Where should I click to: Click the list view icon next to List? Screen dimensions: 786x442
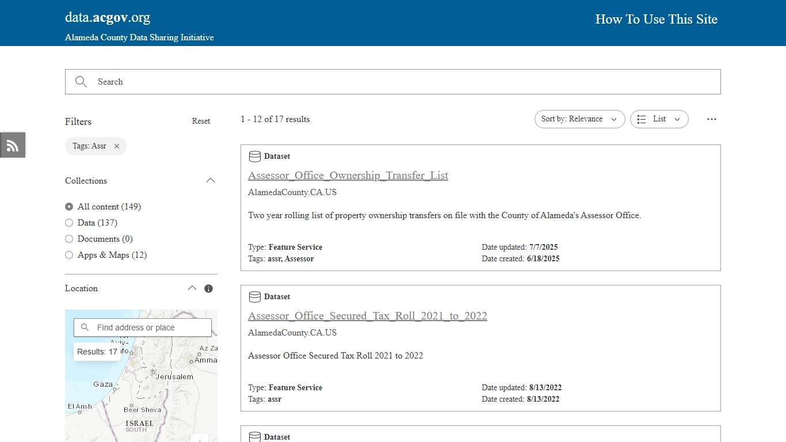pyautogui.click(x=642, y=119)
